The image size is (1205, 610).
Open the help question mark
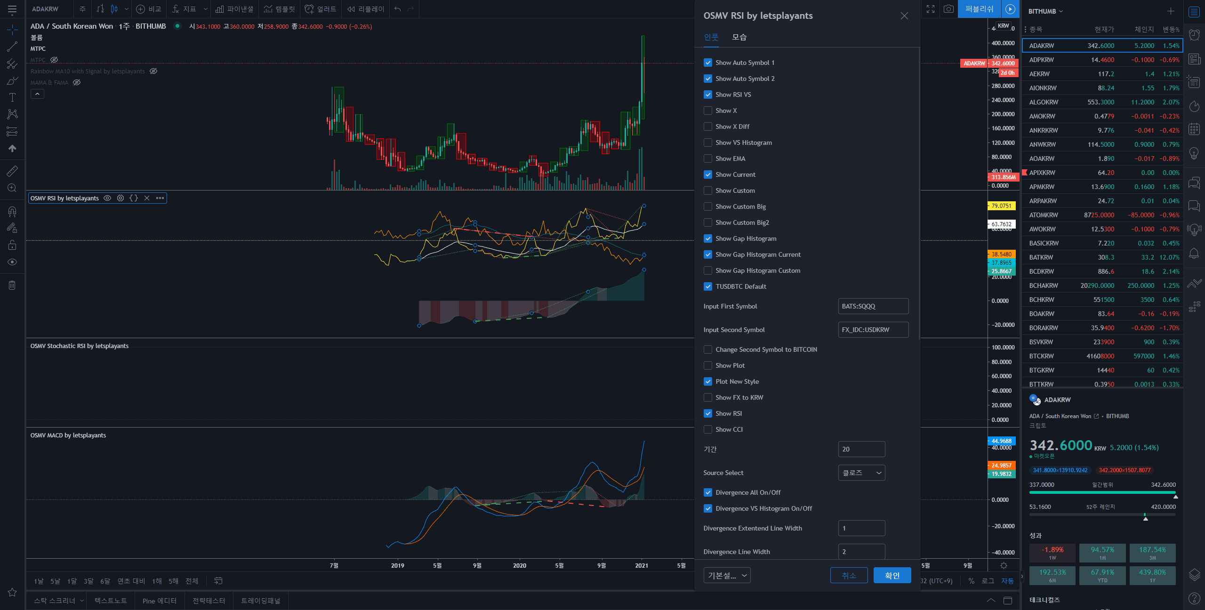coord(1194,598)
